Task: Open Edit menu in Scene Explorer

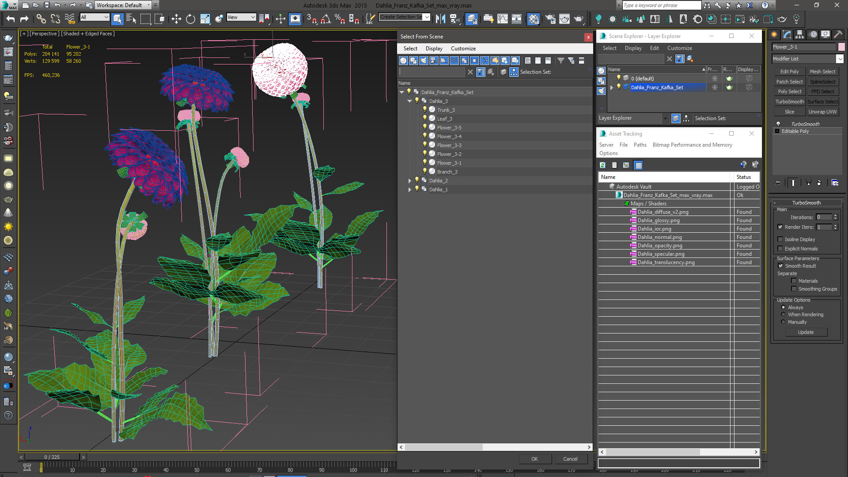Action: tap(654, 48)
